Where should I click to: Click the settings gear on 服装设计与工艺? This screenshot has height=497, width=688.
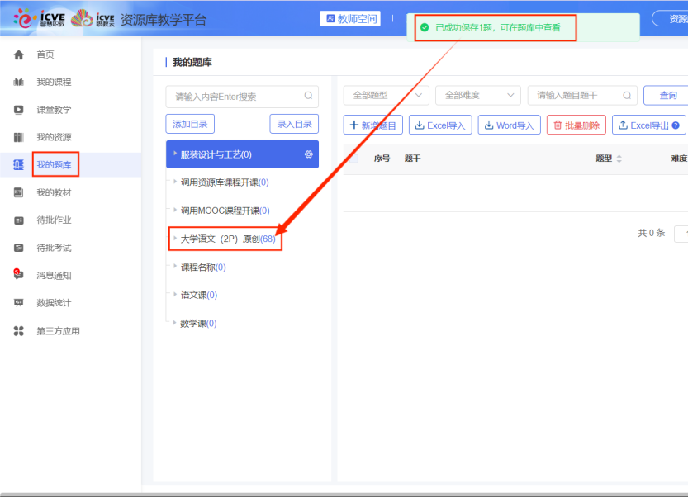[x=308, y=154]
